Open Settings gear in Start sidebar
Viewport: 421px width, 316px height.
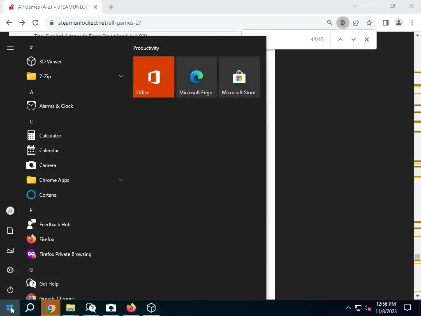[10, 270]
